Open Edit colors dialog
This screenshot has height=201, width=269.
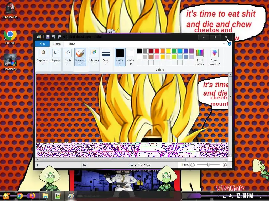(x=200, y=57)
